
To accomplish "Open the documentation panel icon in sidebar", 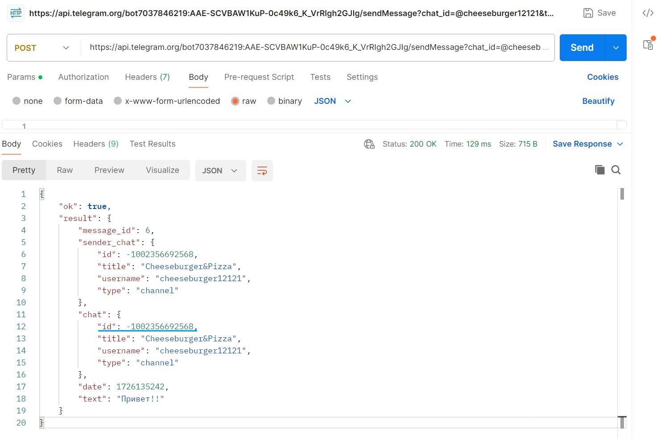I will point(648,44).
